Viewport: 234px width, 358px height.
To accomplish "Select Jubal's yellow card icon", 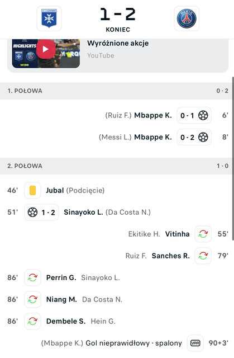I will (32, 190).
